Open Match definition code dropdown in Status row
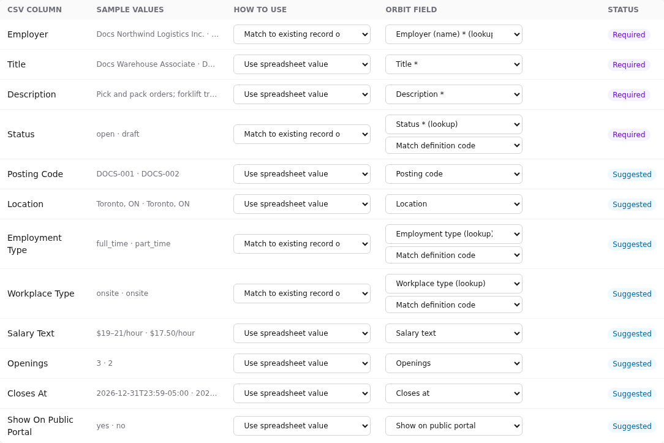The width and height of the screenshot is (664, 443). pyautogui.click(x=453, y=145)
